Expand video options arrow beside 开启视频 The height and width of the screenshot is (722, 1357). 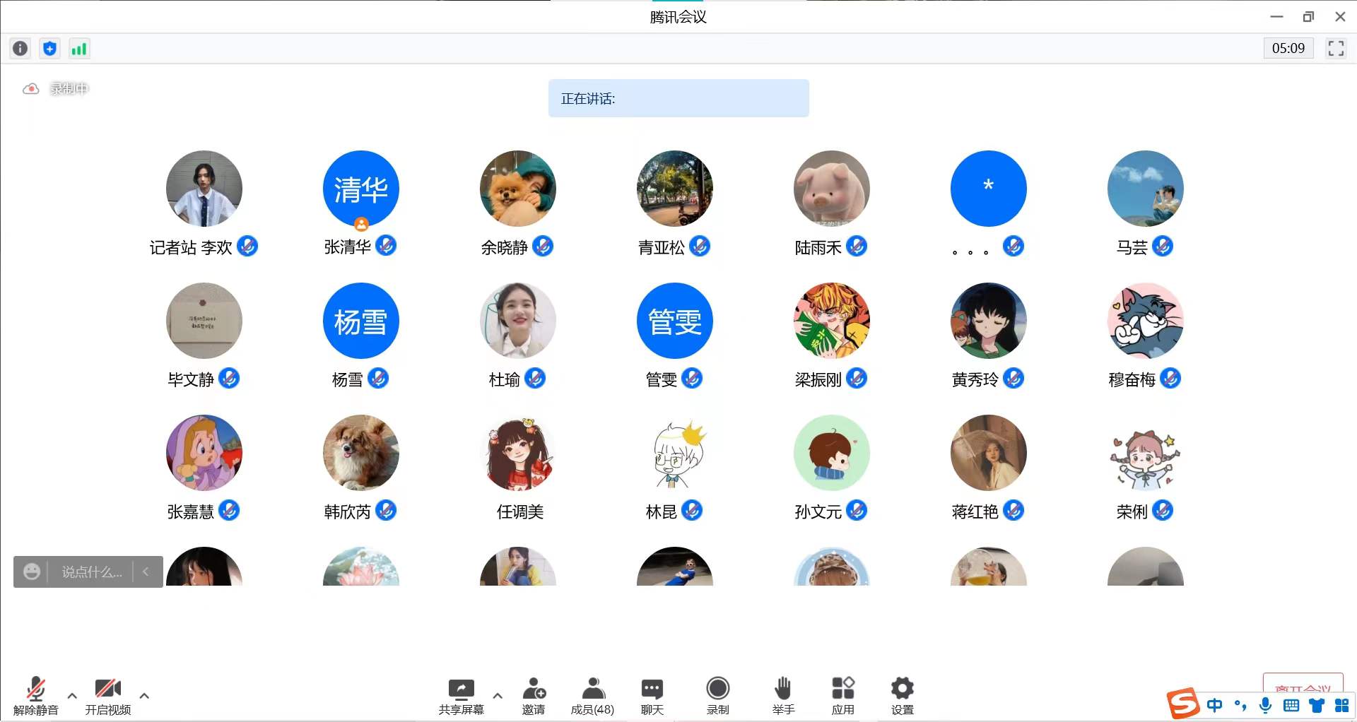[144, 696]
